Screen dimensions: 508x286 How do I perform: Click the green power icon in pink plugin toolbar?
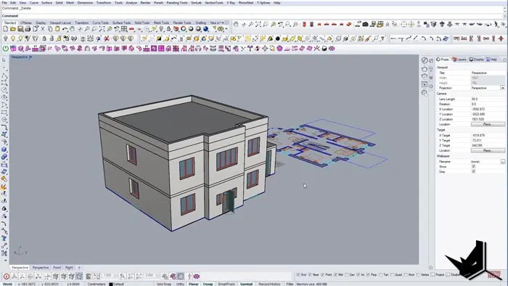tap(6, 49)
